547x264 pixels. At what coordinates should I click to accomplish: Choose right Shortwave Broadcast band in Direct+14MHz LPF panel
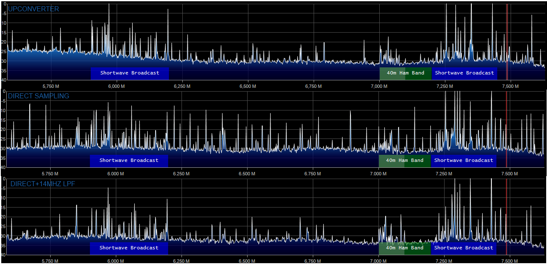[464, 248]
